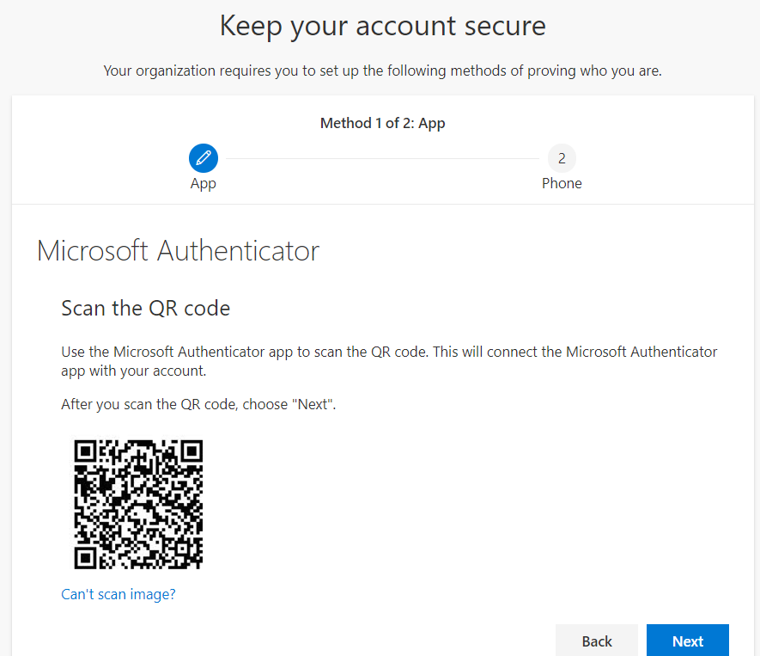Screen dimensions: 760x656
Task: Click the progress line between App and Phone
Action: click(382, 158)
